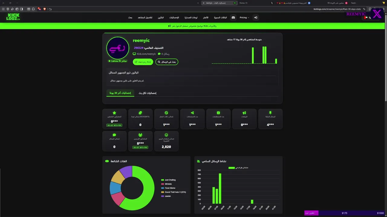This screenshot has height=217, width=387.
Task: Click the bullhorn icon in green banner
Action: (x=169, y=26)
